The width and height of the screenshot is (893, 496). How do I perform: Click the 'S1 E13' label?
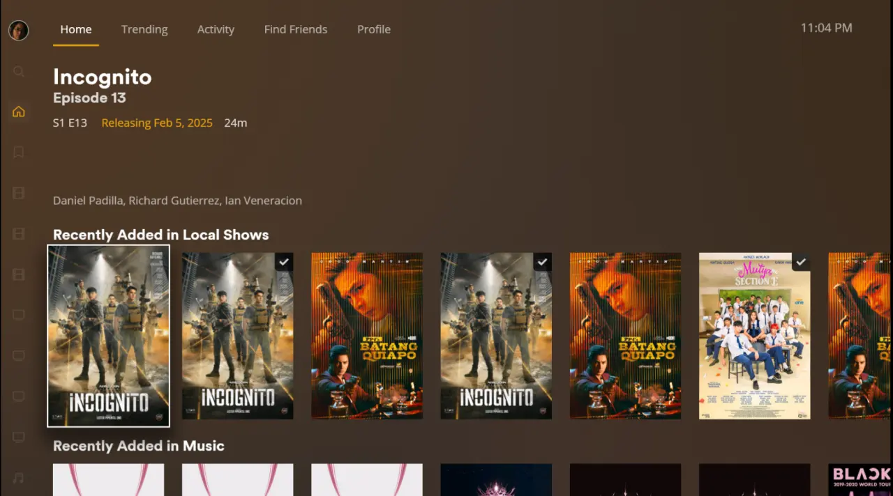70,123
